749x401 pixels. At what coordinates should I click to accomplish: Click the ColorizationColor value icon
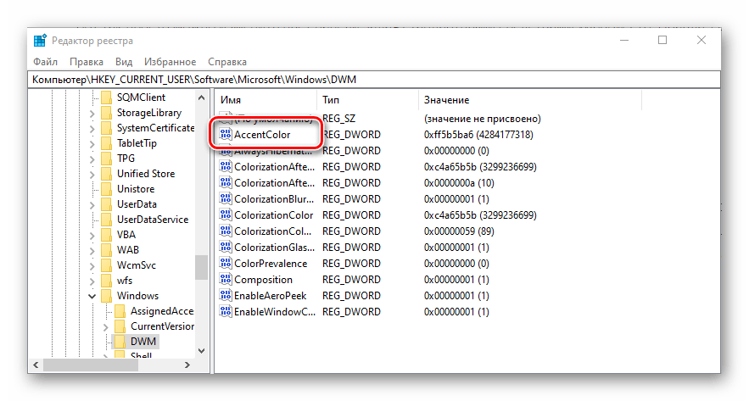pos(226,215)
